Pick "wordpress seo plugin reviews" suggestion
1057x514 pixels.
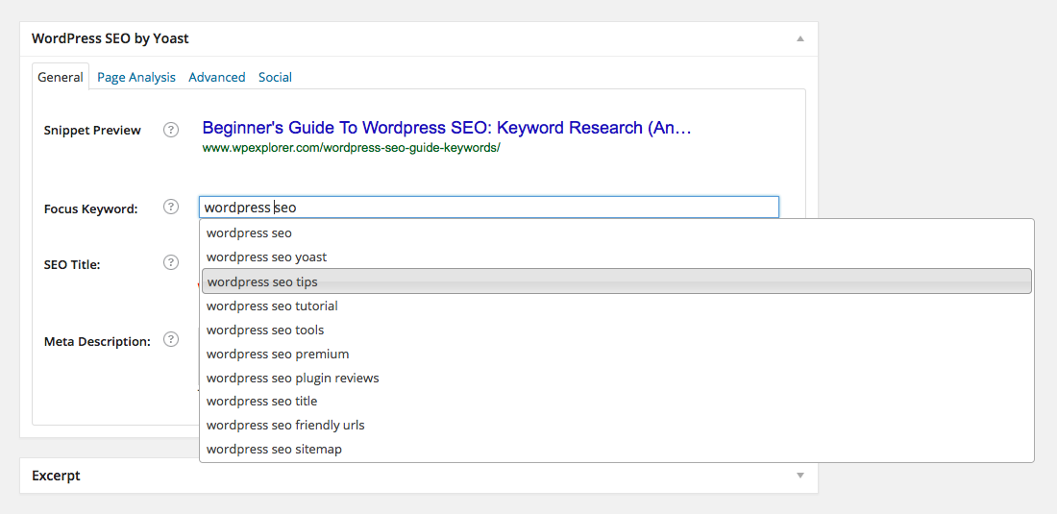tap(617, 378)
